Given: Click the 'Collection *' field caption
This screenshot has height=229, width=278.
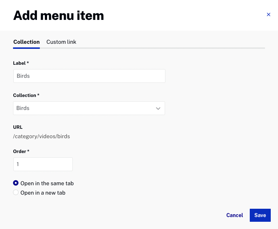Looking at the screenshot, I should click(x=26, y=96).
